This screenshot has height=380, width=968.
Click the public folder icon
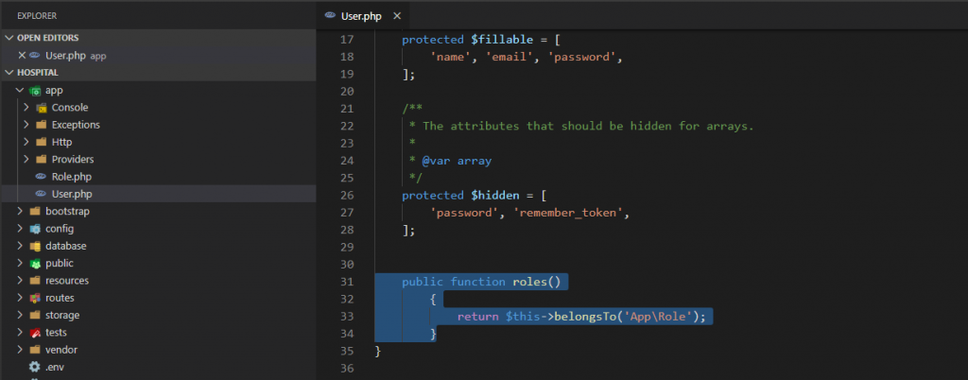[x=35, y=264]
